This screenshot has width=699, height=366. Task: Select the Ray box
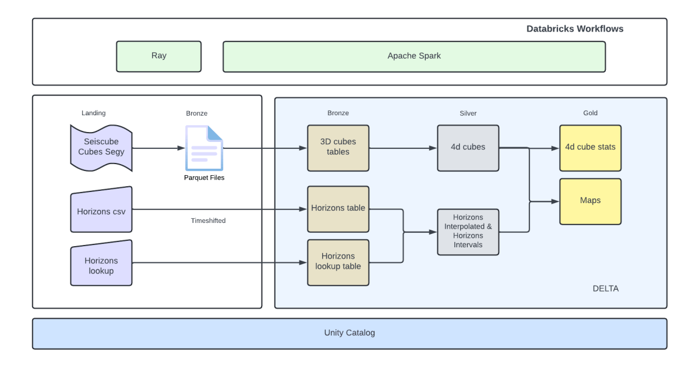158,56
